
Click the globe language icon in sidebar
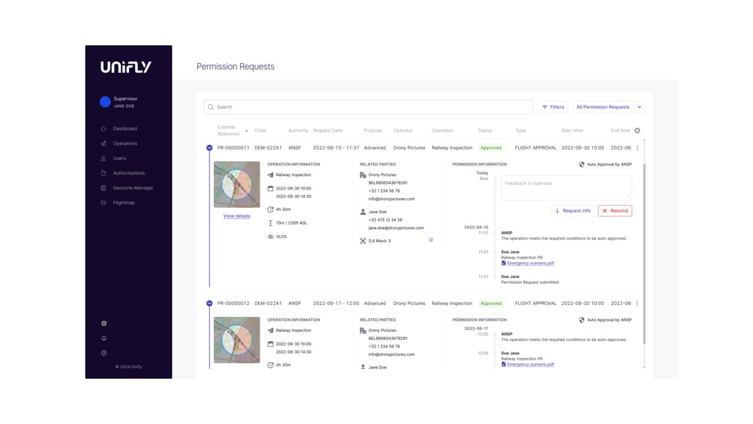pos(104,323)
